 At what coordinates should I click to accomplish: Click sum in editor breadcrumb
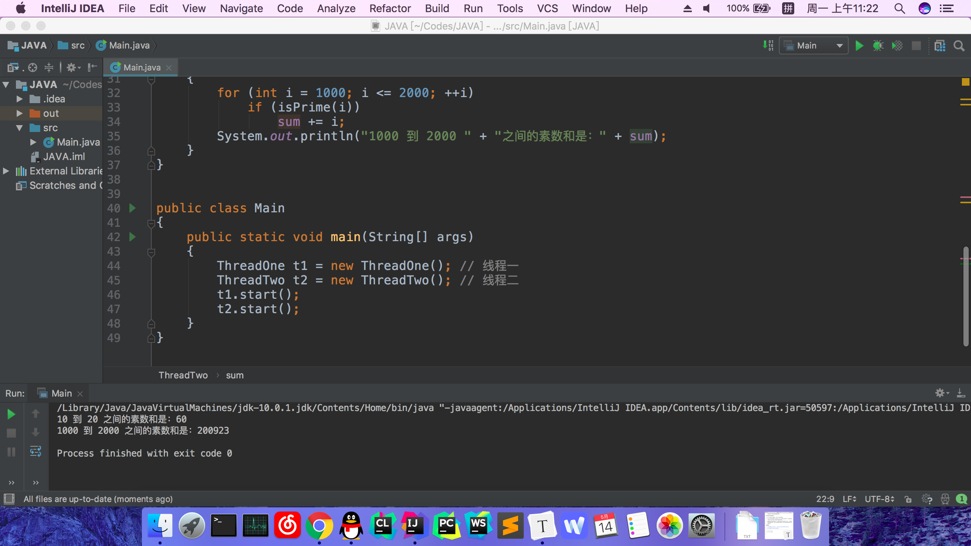235,375
